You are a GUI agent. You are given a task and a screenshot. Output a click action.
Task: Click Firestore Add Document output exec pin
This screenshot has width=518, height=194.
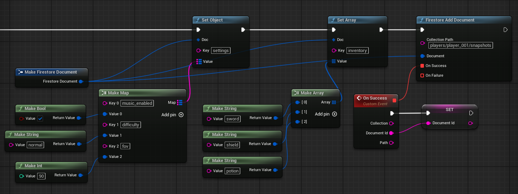506,30
